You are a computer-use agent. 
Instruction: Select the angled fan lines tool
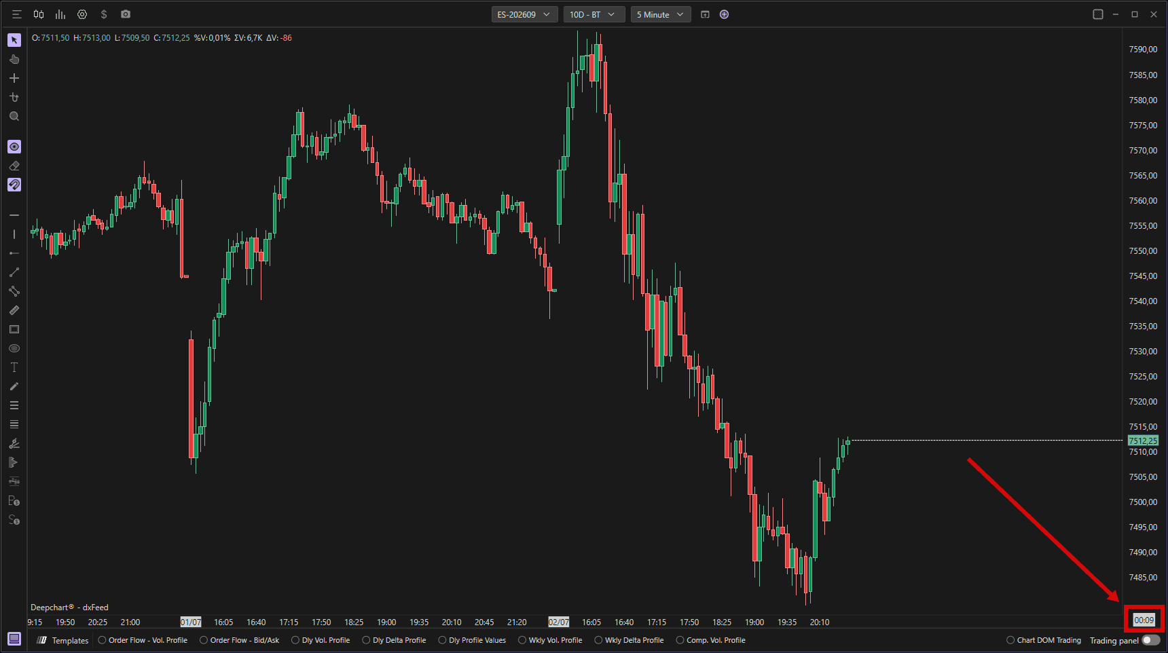pos(14,443)
